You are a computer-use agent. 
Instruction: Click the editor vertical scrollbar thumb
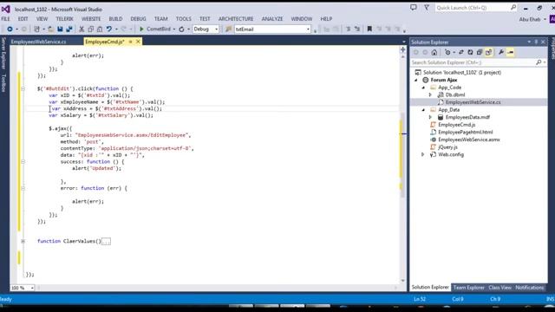tap(402, 156)
